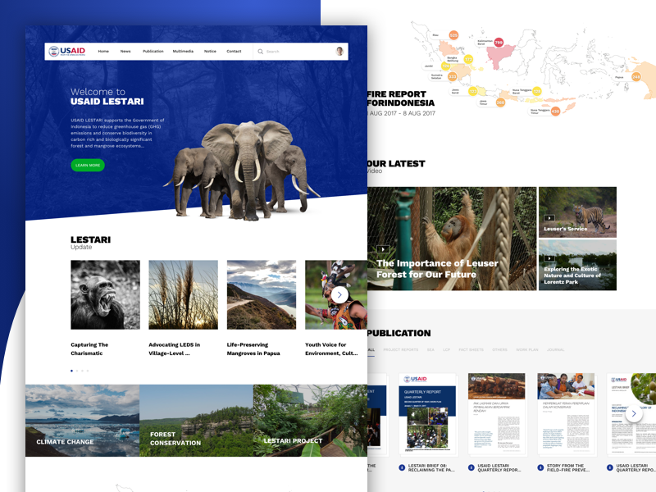656x492 pixels.
Task: Select the LCP publication tab
Action: [446, 349]
